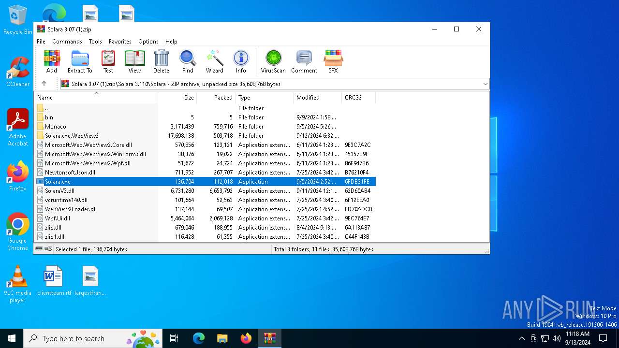The height and width of the screenshot is (348, 619).
Task: Click the volume icon in system tray
Action: 557,338
